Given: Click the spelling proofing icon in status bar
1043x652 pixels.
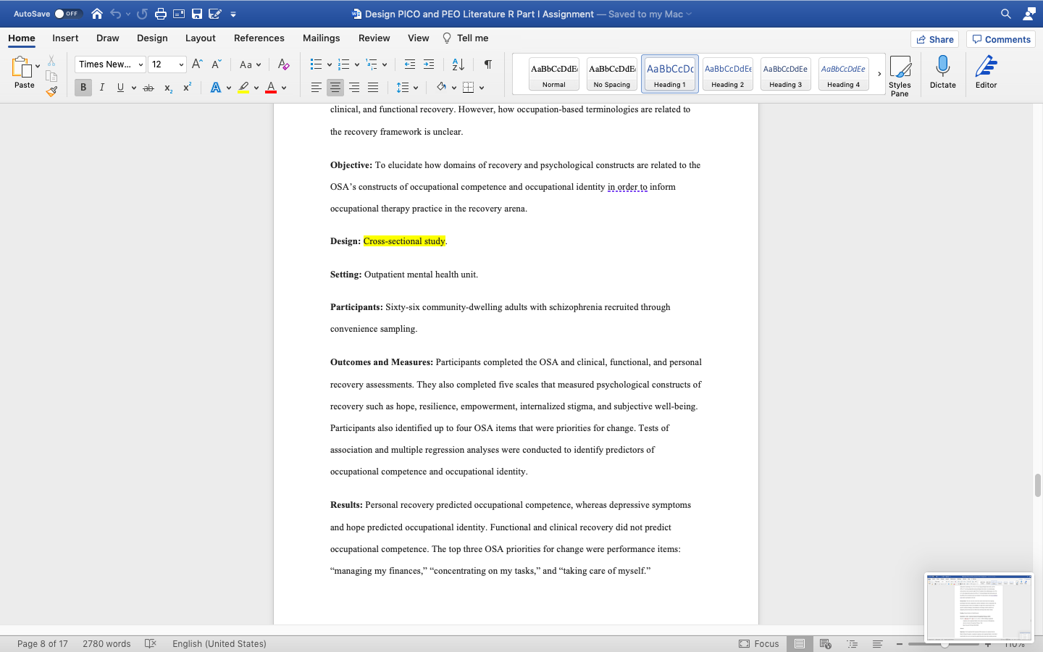Looking at the screenshot, I should point(151,643).
